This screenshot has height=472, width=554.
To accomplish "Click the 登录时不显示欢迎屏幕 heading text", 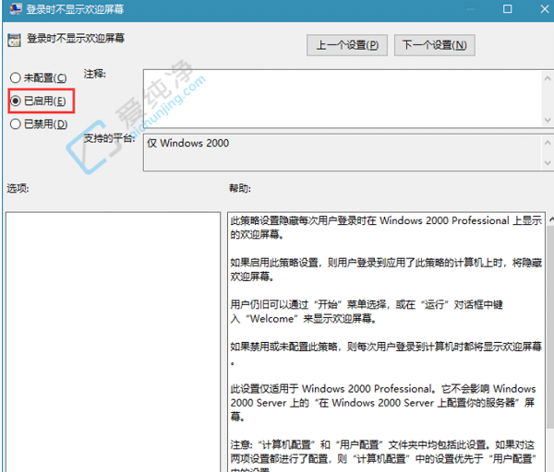I will pos(76,38).
